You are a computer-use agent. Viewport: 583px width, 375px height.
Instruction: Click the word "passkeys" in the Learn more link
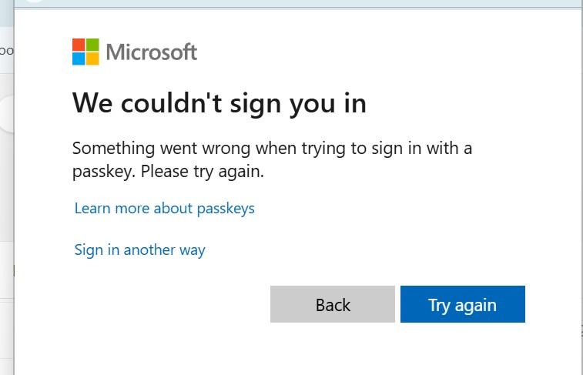tap(226, 209)
